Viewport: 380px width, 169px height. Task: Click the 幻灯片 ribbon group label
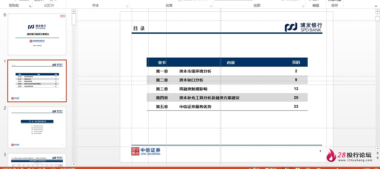coord(49,5)
